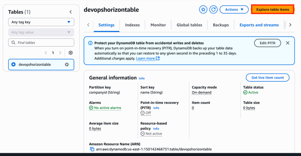Open Info link beside Resource-based policy
This screenshot has height=156, width=301.
pos(156,129)
